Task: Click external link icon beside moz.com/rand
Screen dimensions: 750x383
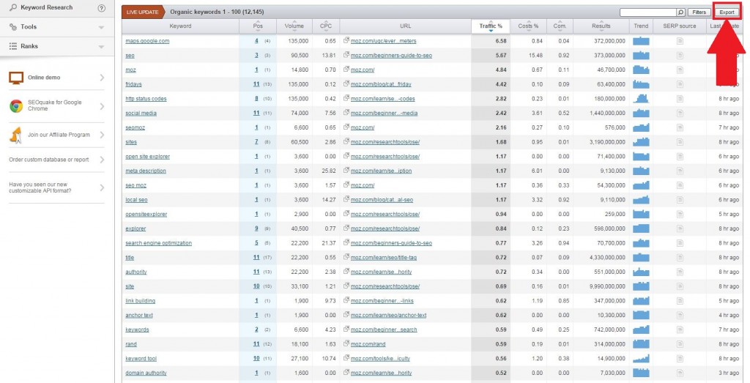Action: 346,343
